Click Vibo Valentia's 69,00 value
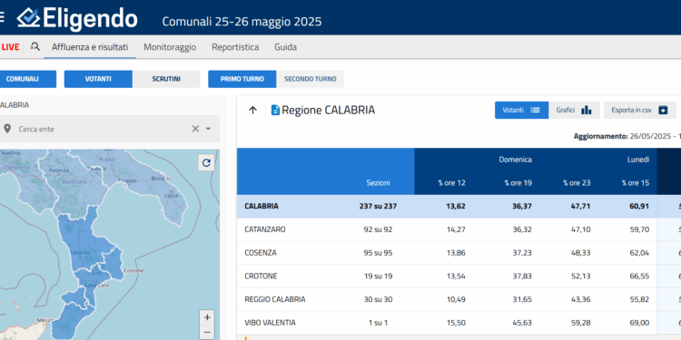Viewport: 681px width, 340px height. [x=639, y=323]
